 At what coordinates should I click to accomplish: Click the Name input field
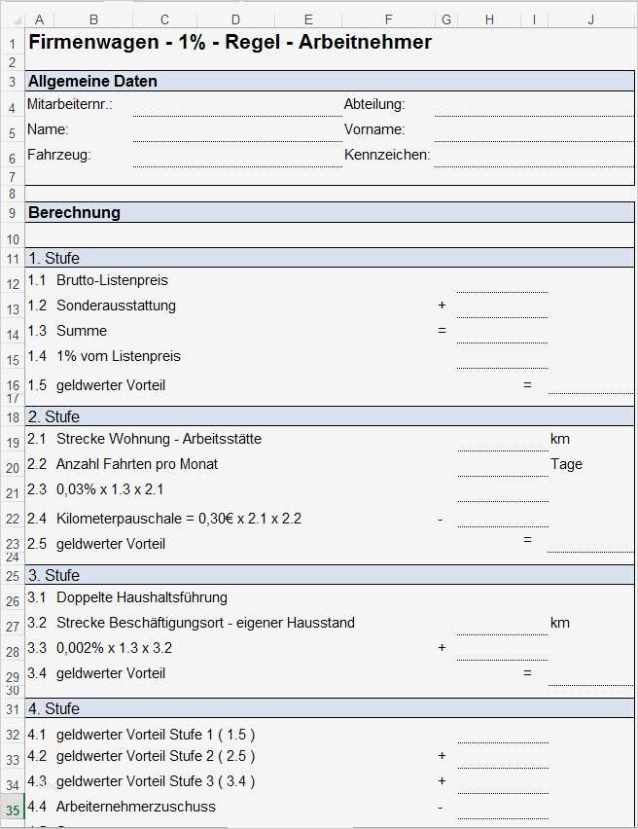tap(233, 129)
